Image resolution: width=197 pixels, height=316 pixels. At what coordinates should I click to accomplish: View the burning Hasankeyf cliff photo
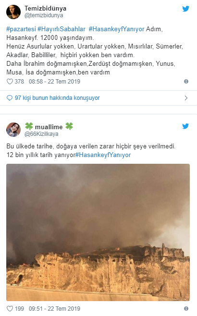pos(98,232)
